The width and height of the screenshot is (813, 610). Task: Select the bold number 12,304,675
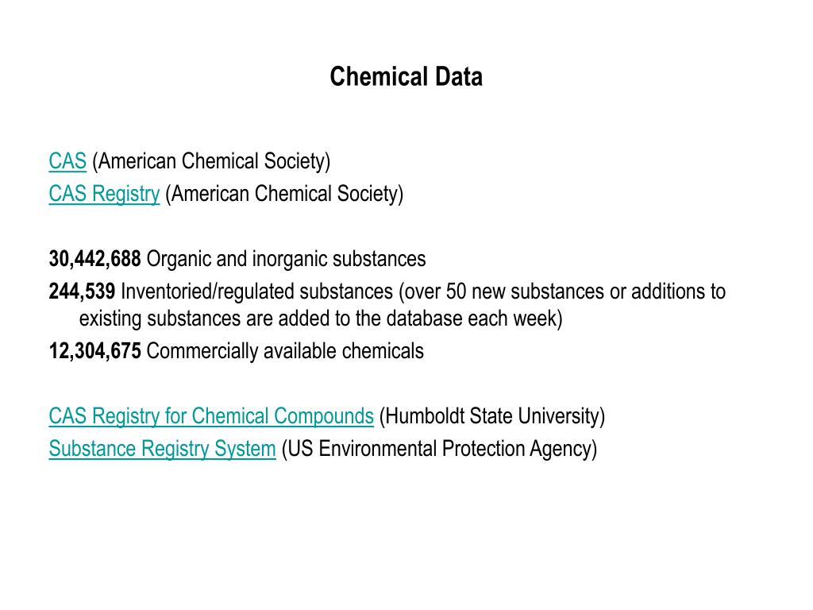point(95,351)
